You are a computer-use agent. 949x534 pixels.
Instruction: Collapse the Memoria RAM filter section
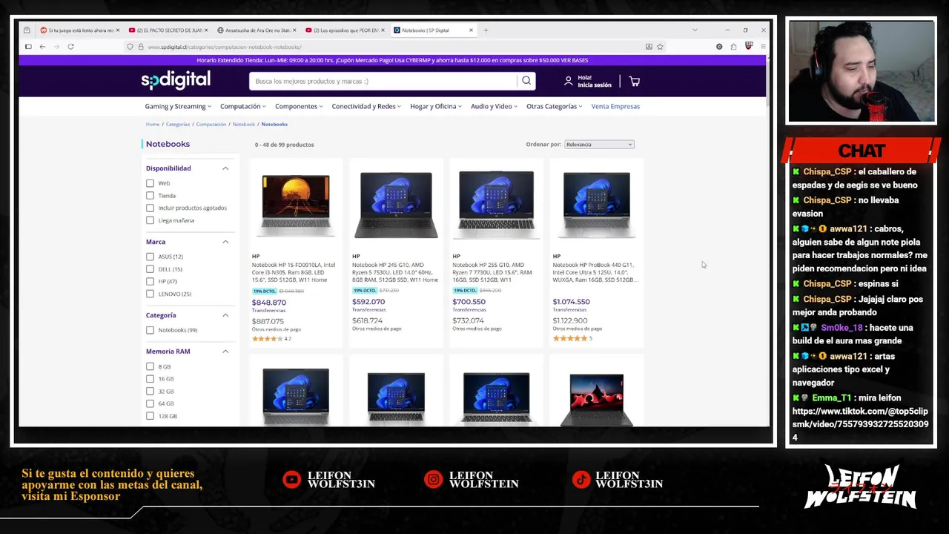point(225,352)
